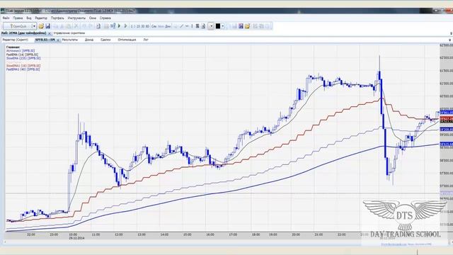The image size is (453, 255).
Task: Click the page icon before the style dropdown
Action: 203,26
